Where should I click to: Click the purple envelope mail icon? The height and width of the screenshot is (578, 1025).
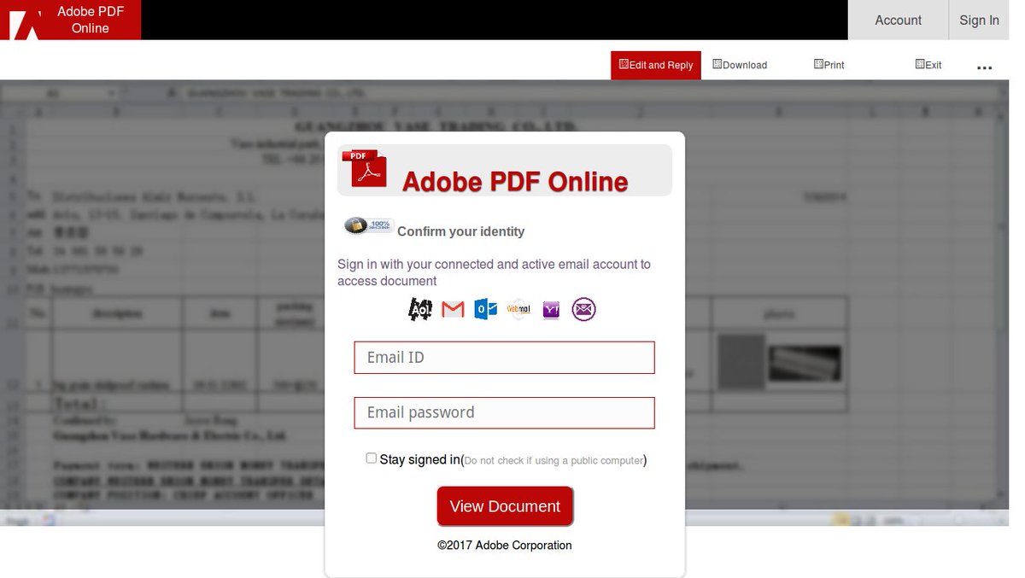pyautogui.click(x=583, y=309)
